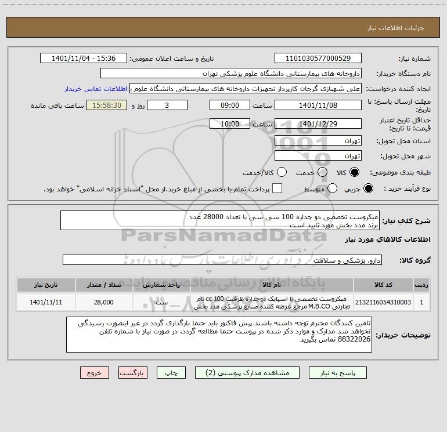This screenshot has height=432, width=447.
Task: Click the چاپ print button
Action: click(171, 373)
